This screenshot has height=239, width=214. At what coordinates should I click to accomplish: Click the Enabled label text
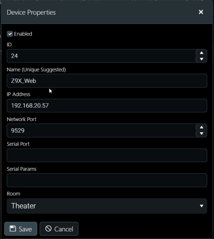[x=23, y=34]
